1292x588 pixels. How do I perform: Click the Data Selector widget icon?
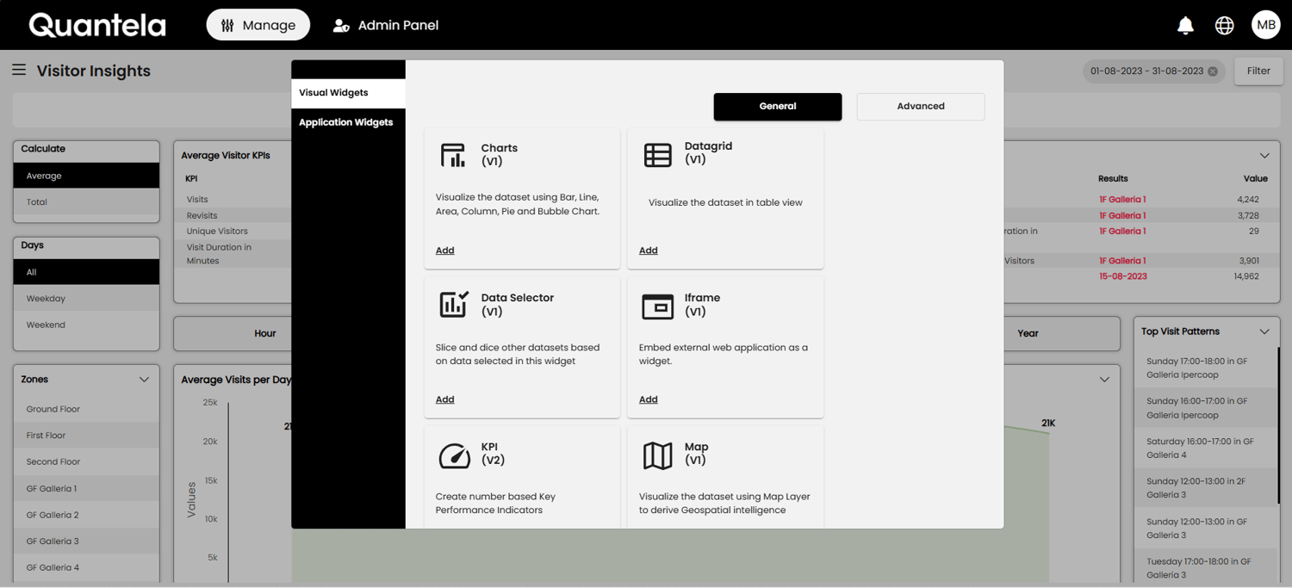(x=453, y=304)
